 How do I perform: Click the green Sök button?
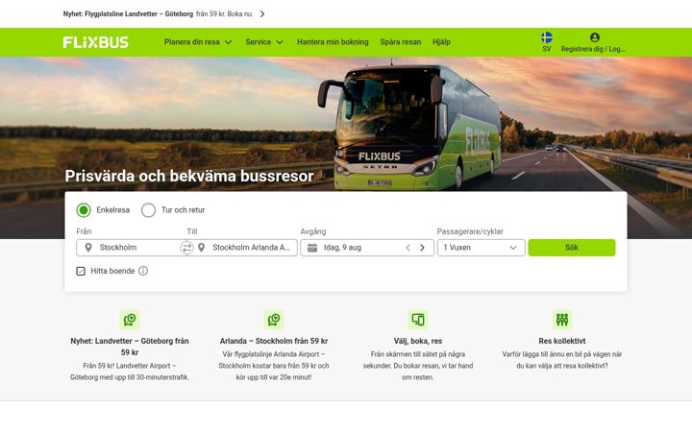tap(572, 248)
